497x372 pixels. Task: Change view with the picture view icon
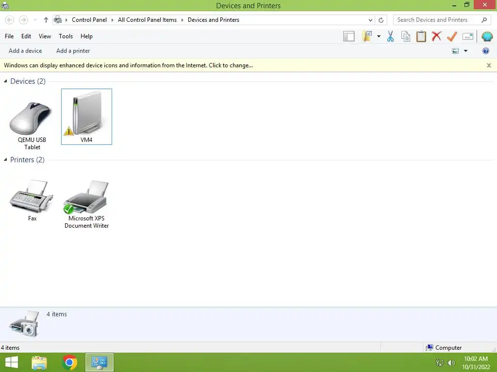point(455,51)
